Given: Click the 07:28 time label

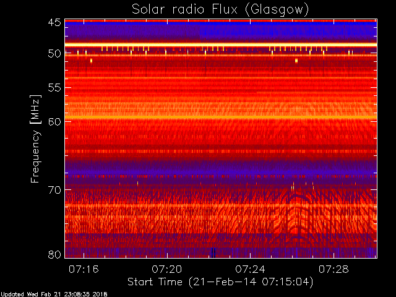Looking at the screenshot, I should click(x=334, y=269).
